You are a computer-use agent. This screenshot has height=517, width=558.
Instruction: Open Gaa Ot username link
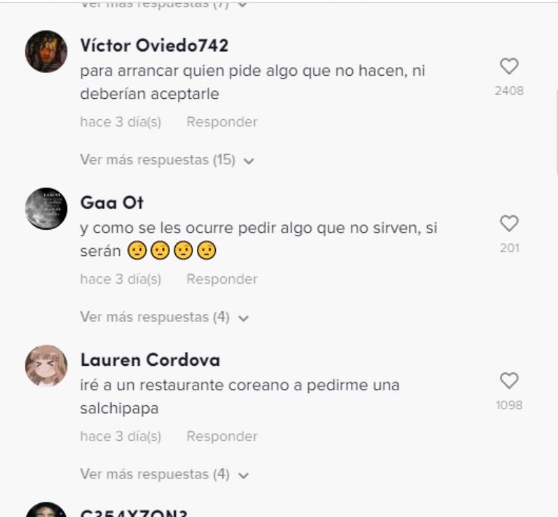point(112,203)
